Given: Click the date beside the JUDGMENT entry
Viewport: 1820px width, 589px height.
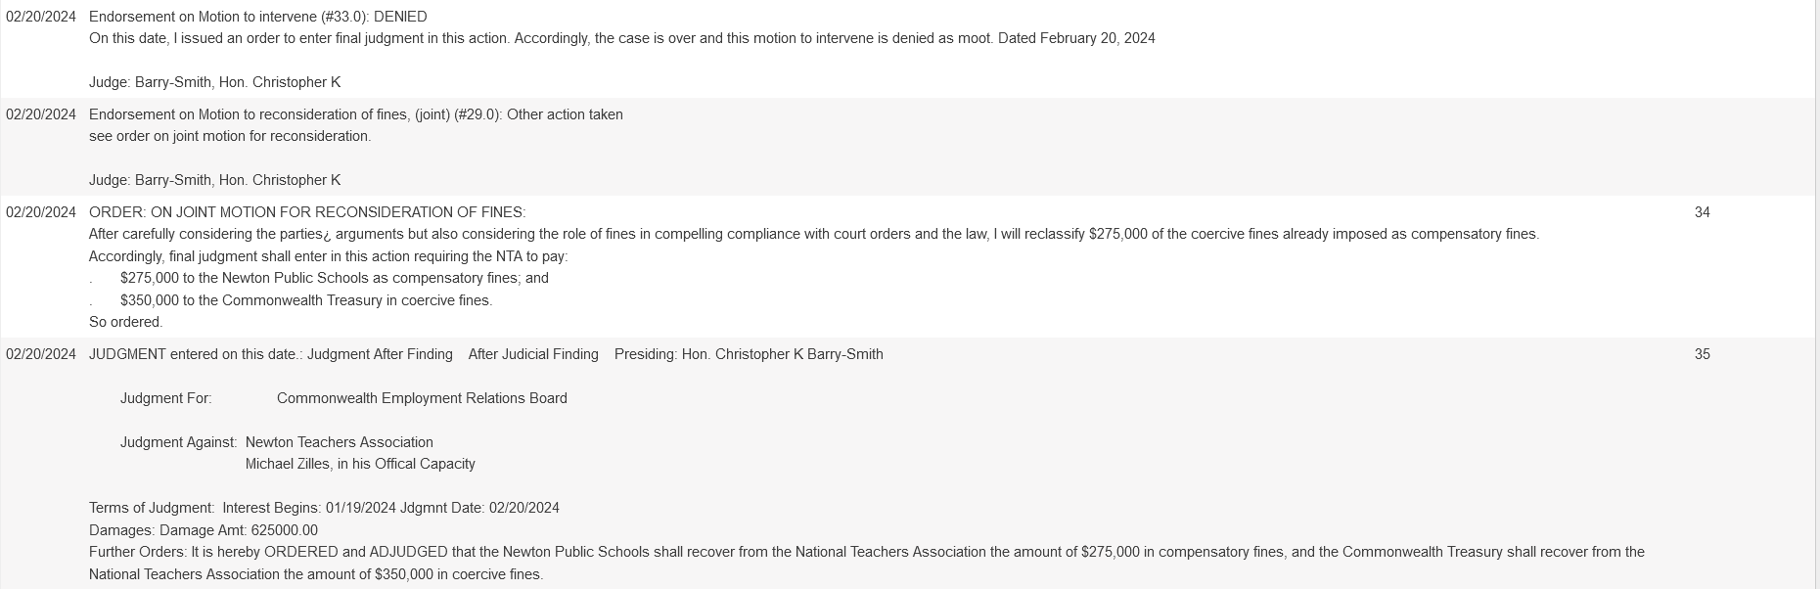Looking at the screenshot, I should [41, 354].
